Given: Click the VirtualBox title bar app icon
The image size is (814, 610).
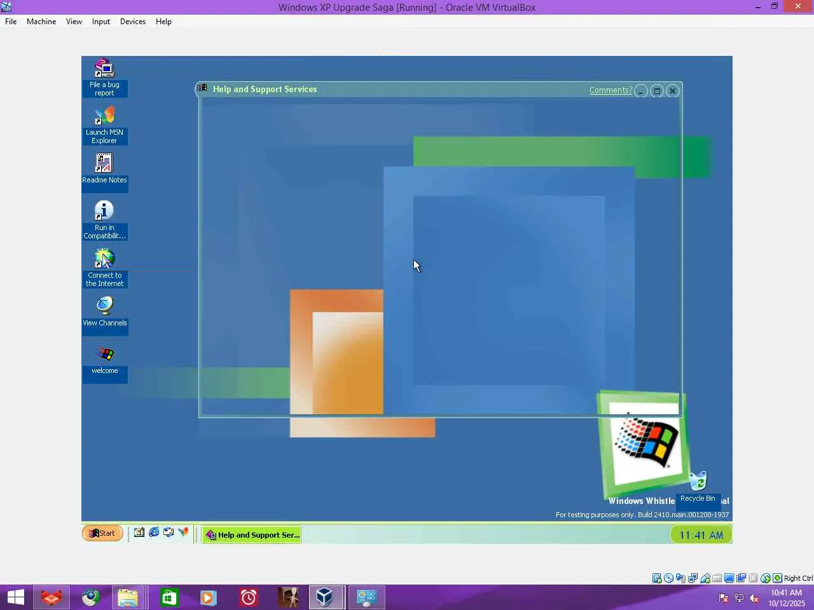Looking at the screenshot, I should coord(6,7).
